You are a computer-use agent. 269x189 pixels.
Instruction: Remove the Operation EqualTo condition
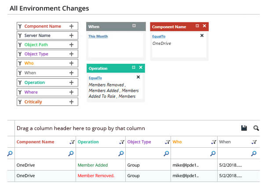[138, 77]
